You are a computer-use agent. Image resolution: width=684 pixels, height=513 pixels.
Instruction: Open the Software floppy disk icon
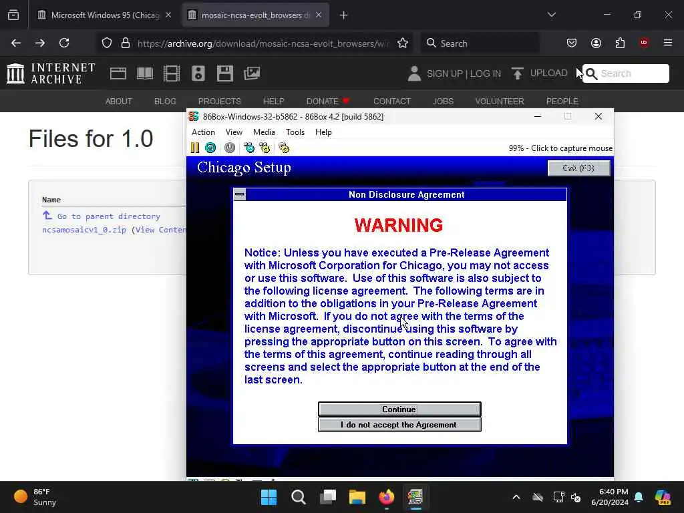225,73
